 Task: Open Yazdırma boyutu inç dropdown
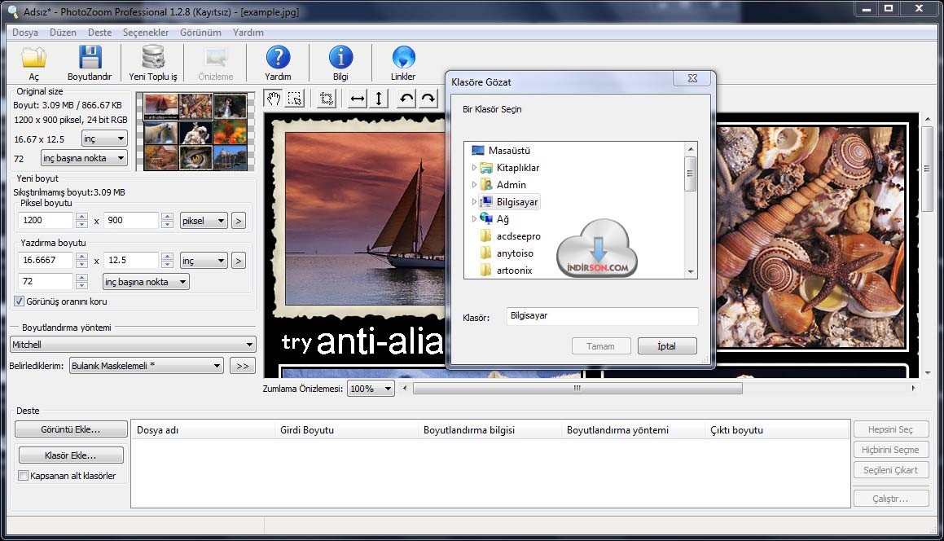coord(204,260)
